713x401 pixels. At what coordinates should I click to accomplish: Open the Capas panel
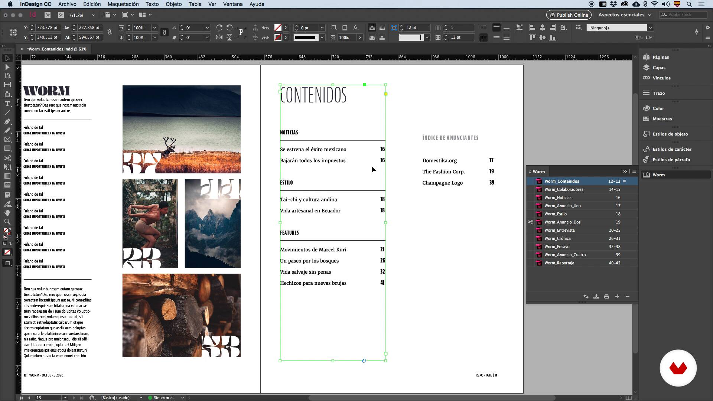pos(659,68)
